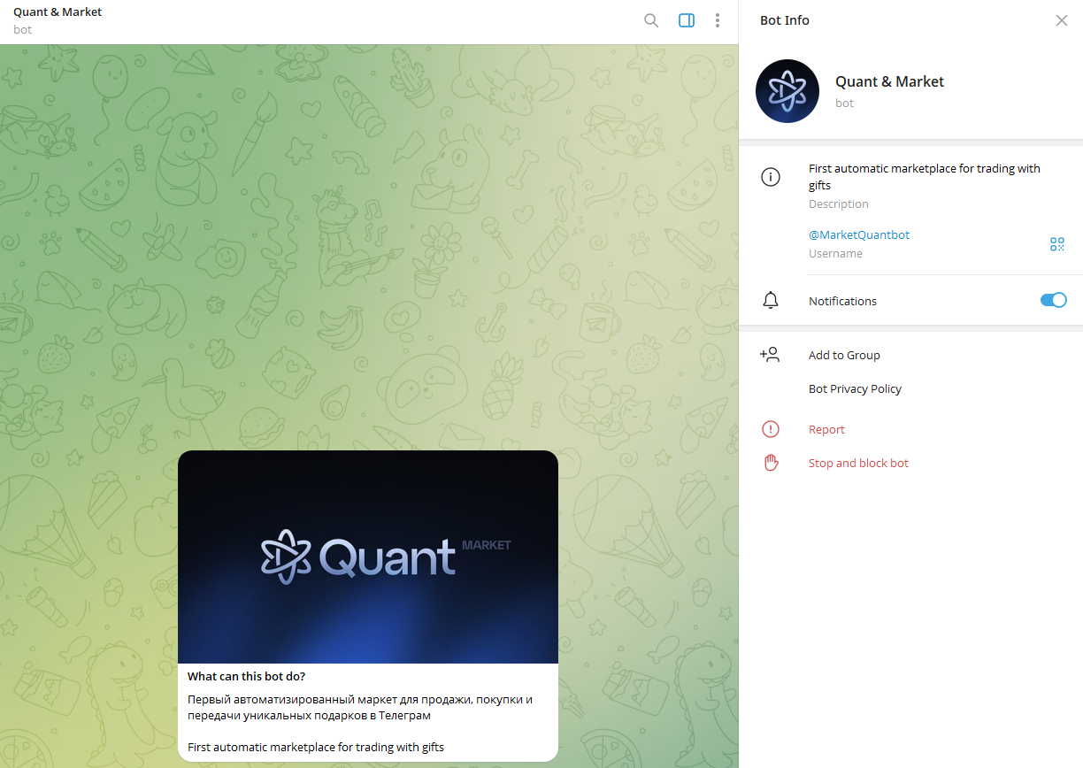Image resolution: width=1083 pixels, height=768 pixels.
Task: Select Add to Group
Action: [844, 355]
